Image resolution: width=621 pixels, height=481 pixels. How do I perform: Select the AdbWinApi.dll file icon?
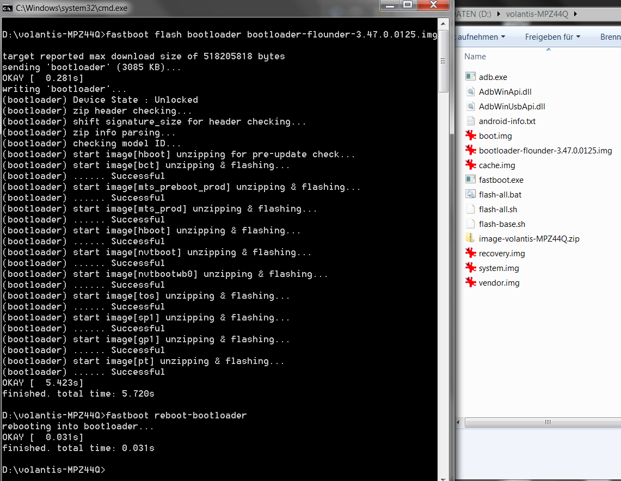[471, 92]
